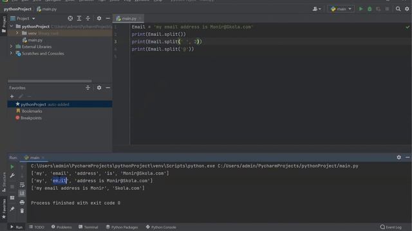This screenshot has width=412, height=231.
Task: Expand Scratches and Consoles node
Action: click(x=12, y=53)
